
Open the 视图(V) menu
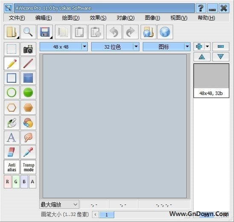179,18
